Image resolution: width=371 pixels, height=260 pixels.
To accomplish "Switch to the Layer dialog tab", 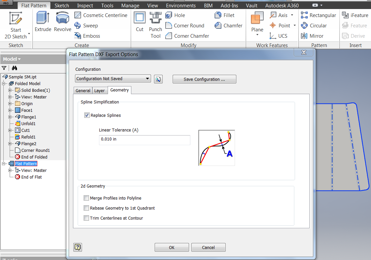I will pos(99,90).
